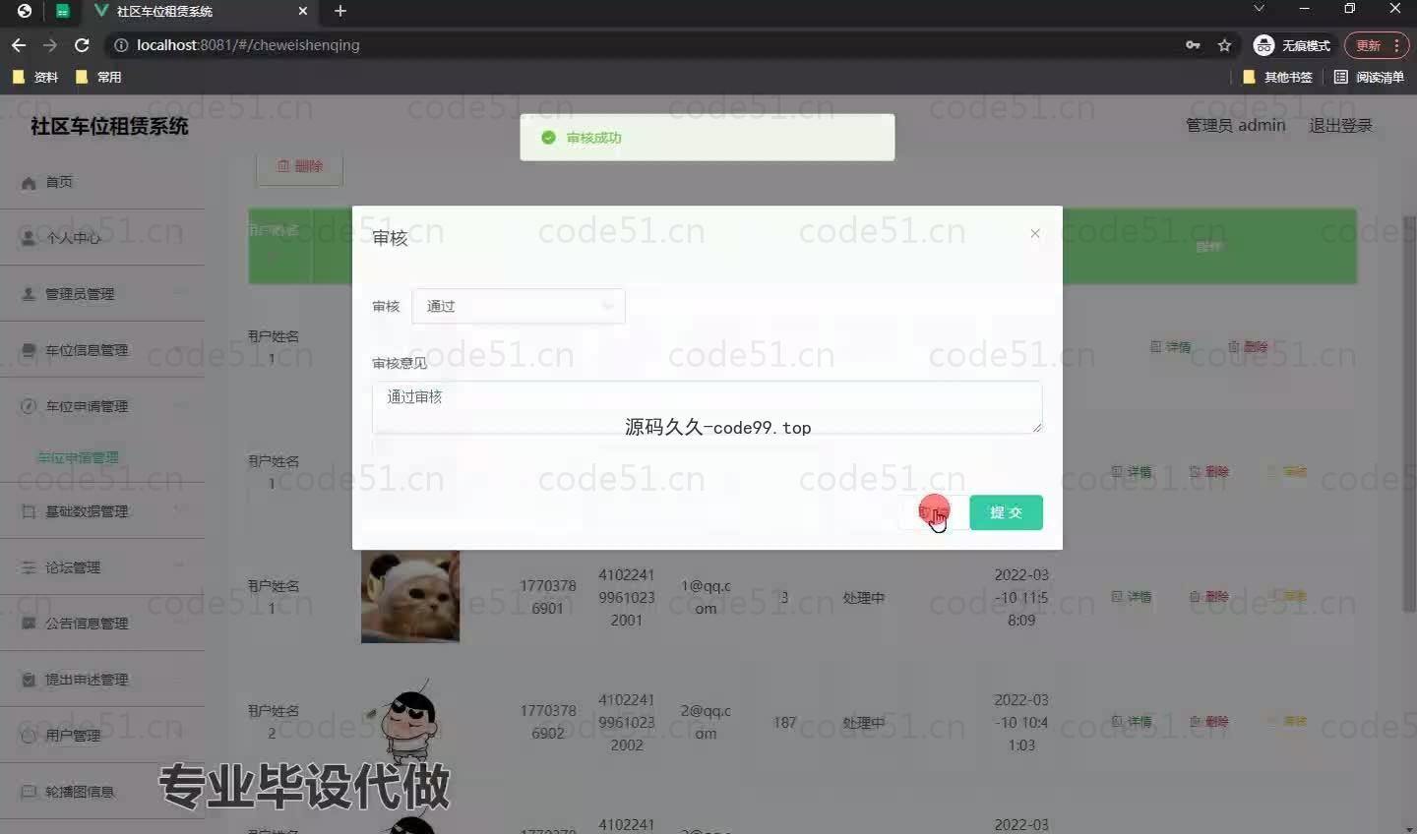Open the browser three-dot menu
1417x834 pixels.
[1397, 45]
